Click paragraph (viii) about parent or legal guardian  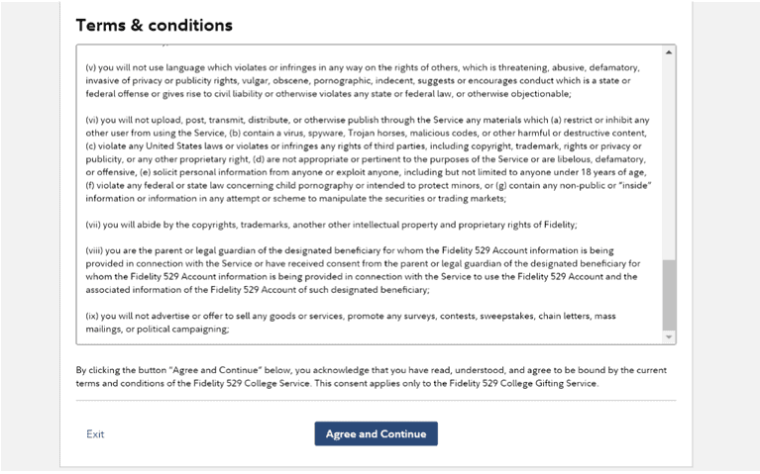tap(363, 270)
